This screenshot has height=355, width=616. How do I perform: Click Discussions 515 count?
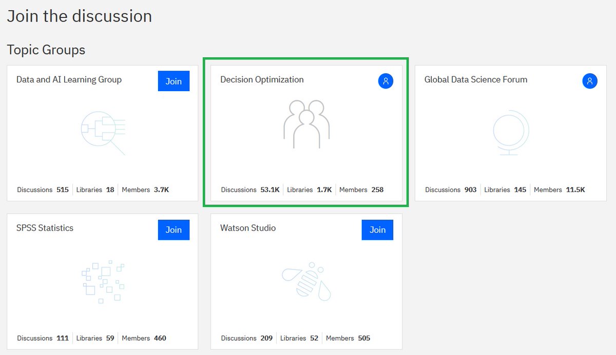(x=43, y=190)
